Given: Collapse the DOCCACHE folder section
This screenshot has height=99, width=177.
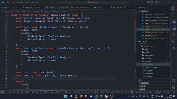Looking at the screenshot, I should tap(153, 42).
